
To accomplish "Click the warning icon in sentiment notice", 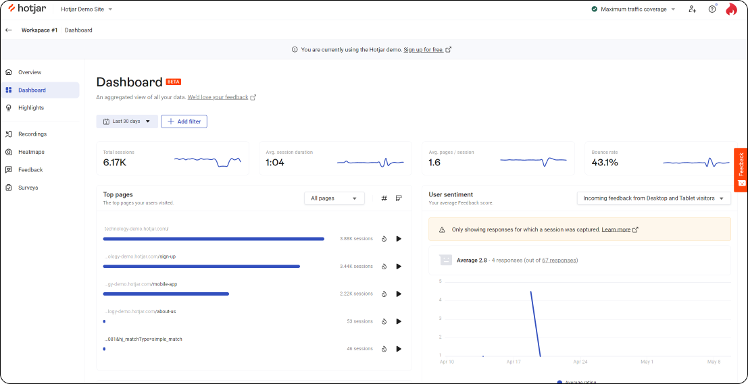I will 442,229.
